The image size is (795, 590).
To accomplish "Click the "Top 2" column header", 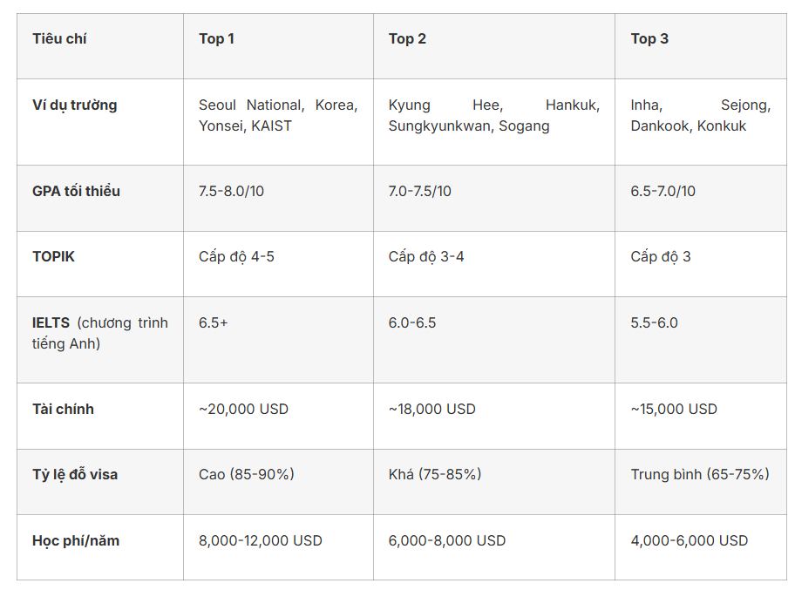I will tap(407, 38).
